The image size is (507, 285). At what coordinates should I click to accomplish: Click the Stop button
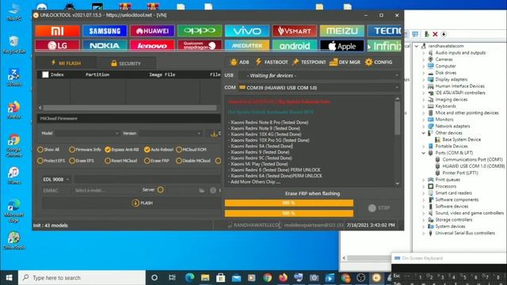tap(379, 207)
